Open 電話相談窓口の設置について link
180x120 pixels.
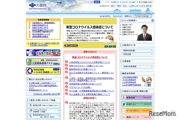point(82,69)
